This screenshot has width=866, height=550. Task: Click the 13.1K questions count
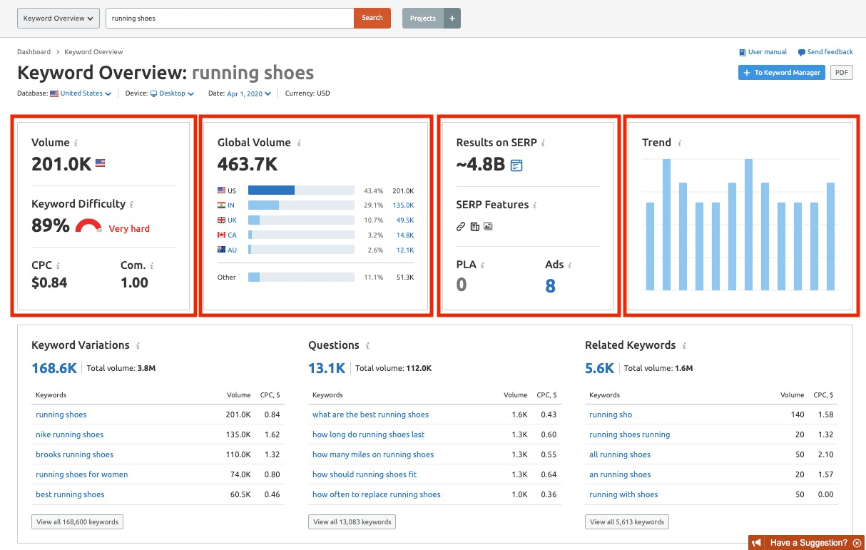point(327,368)
